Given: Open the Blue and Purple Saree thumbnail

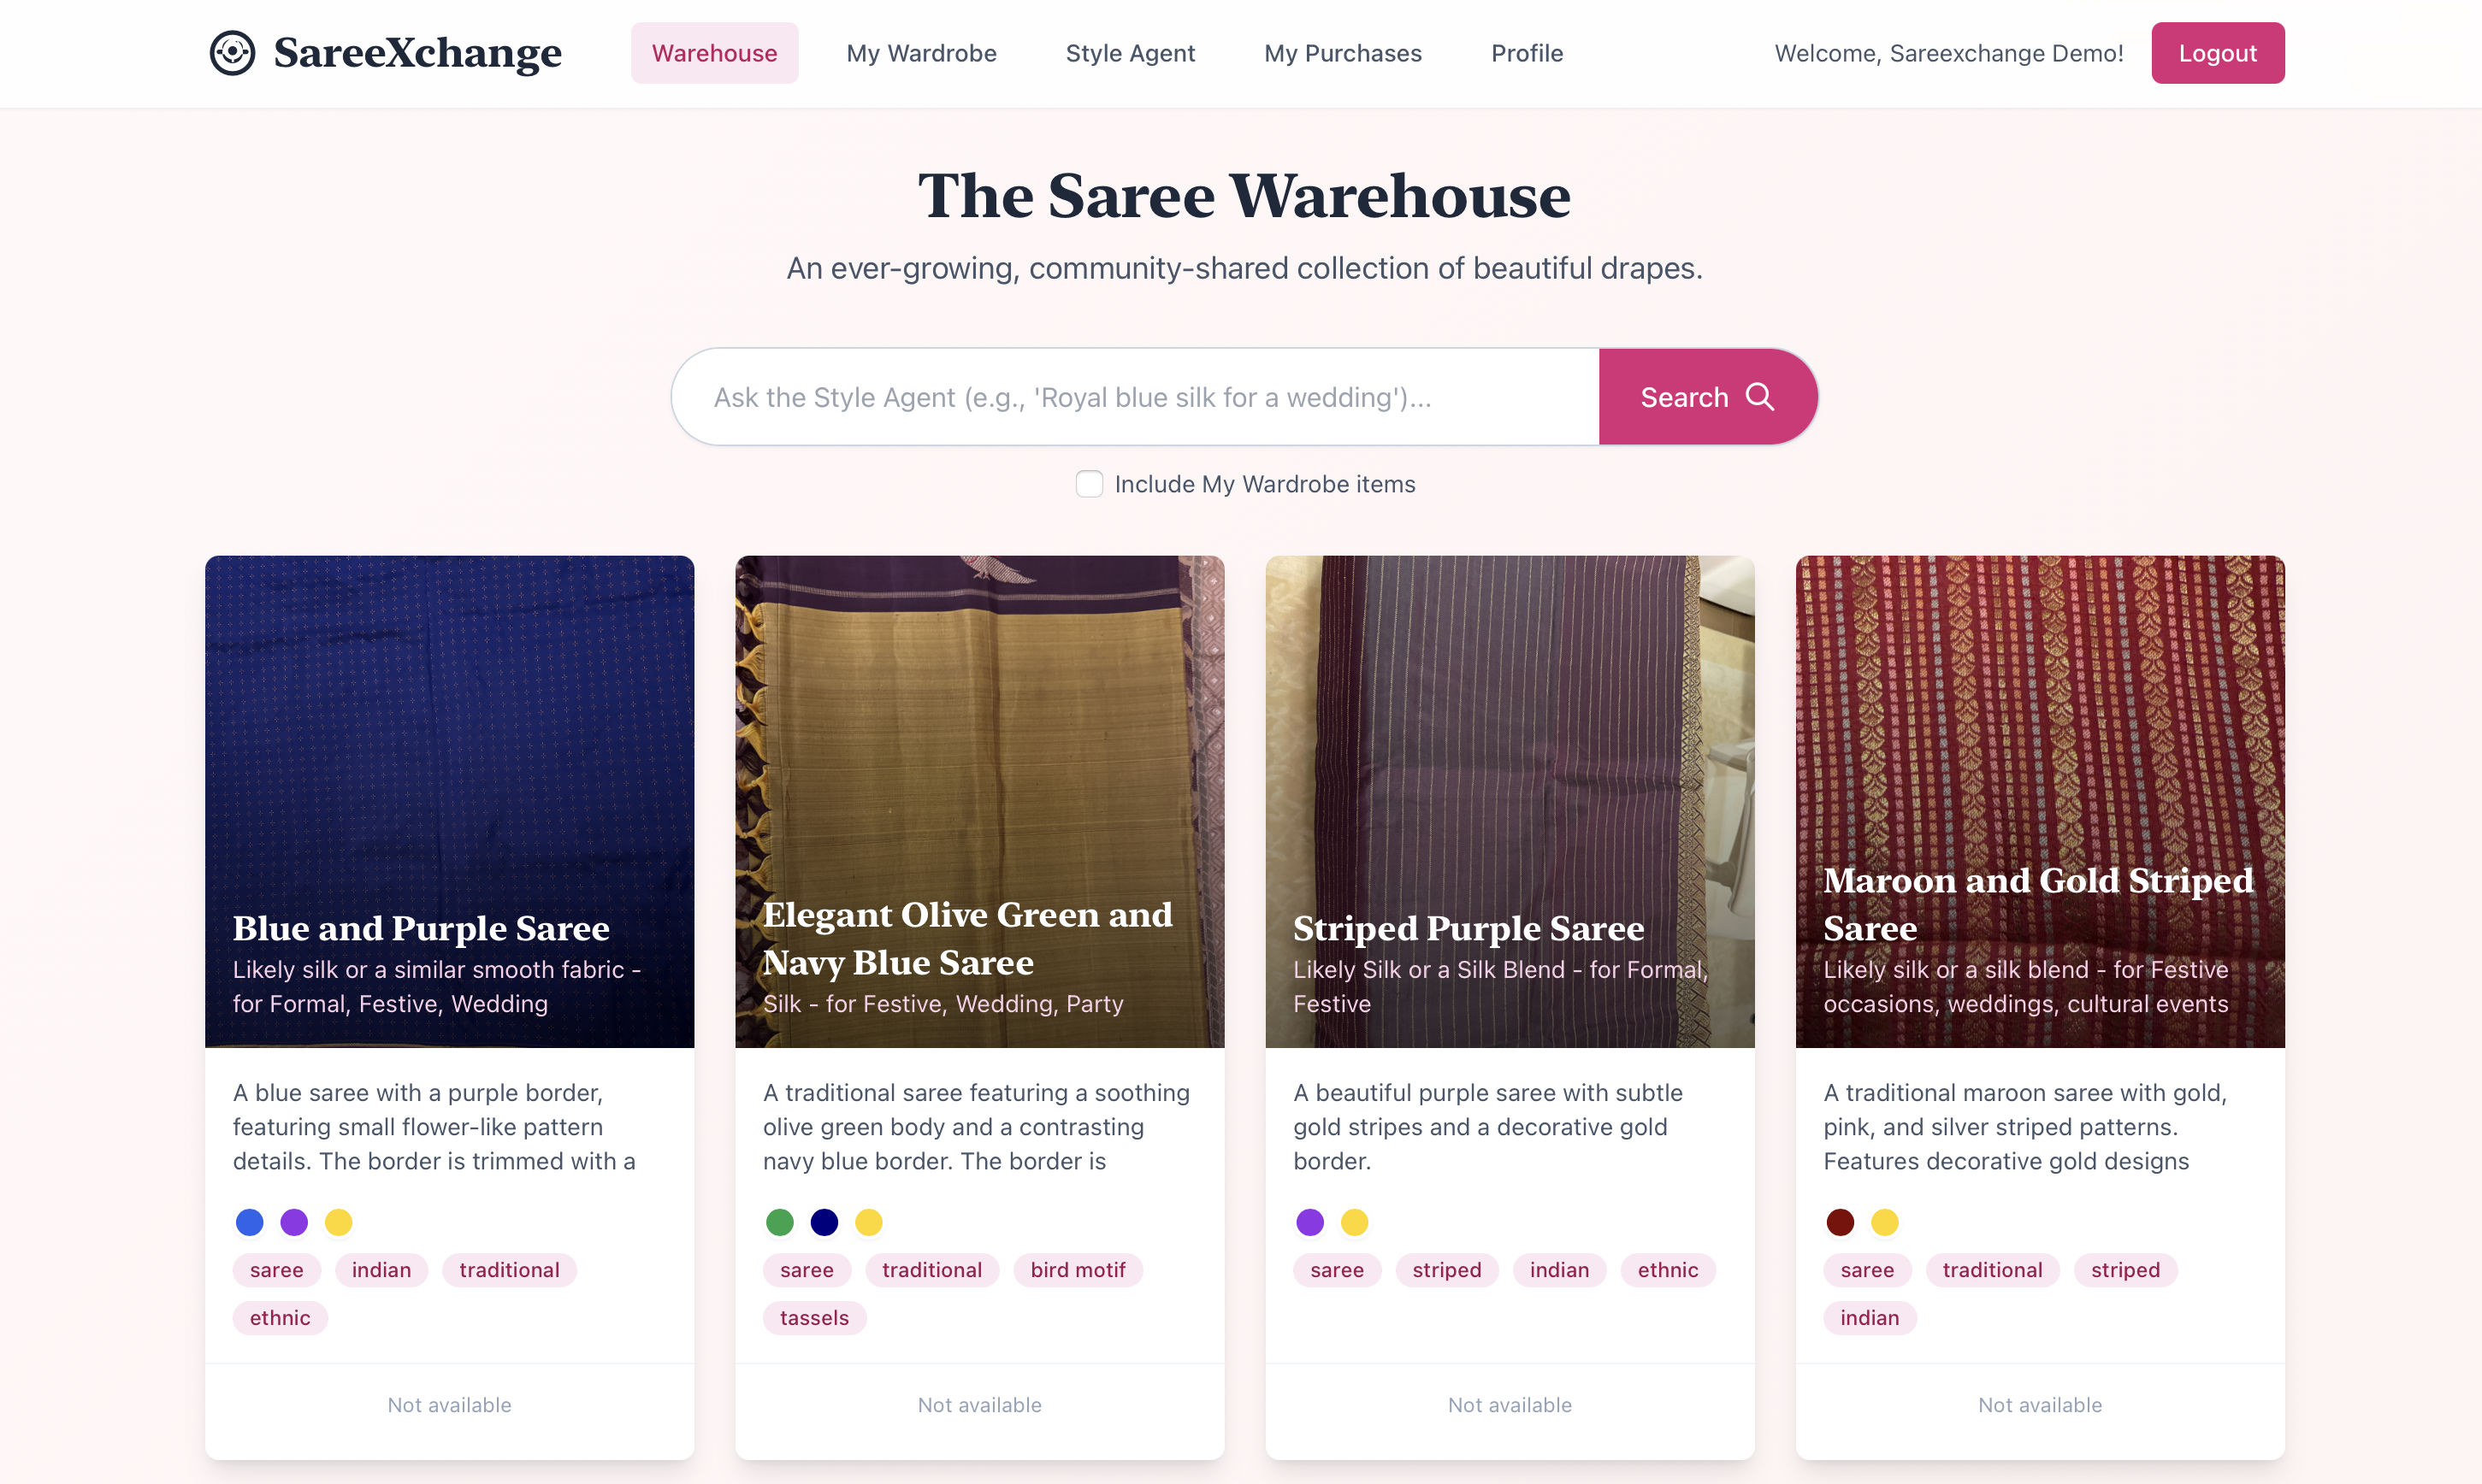Looking at the screenshot, I should (449, 801).
